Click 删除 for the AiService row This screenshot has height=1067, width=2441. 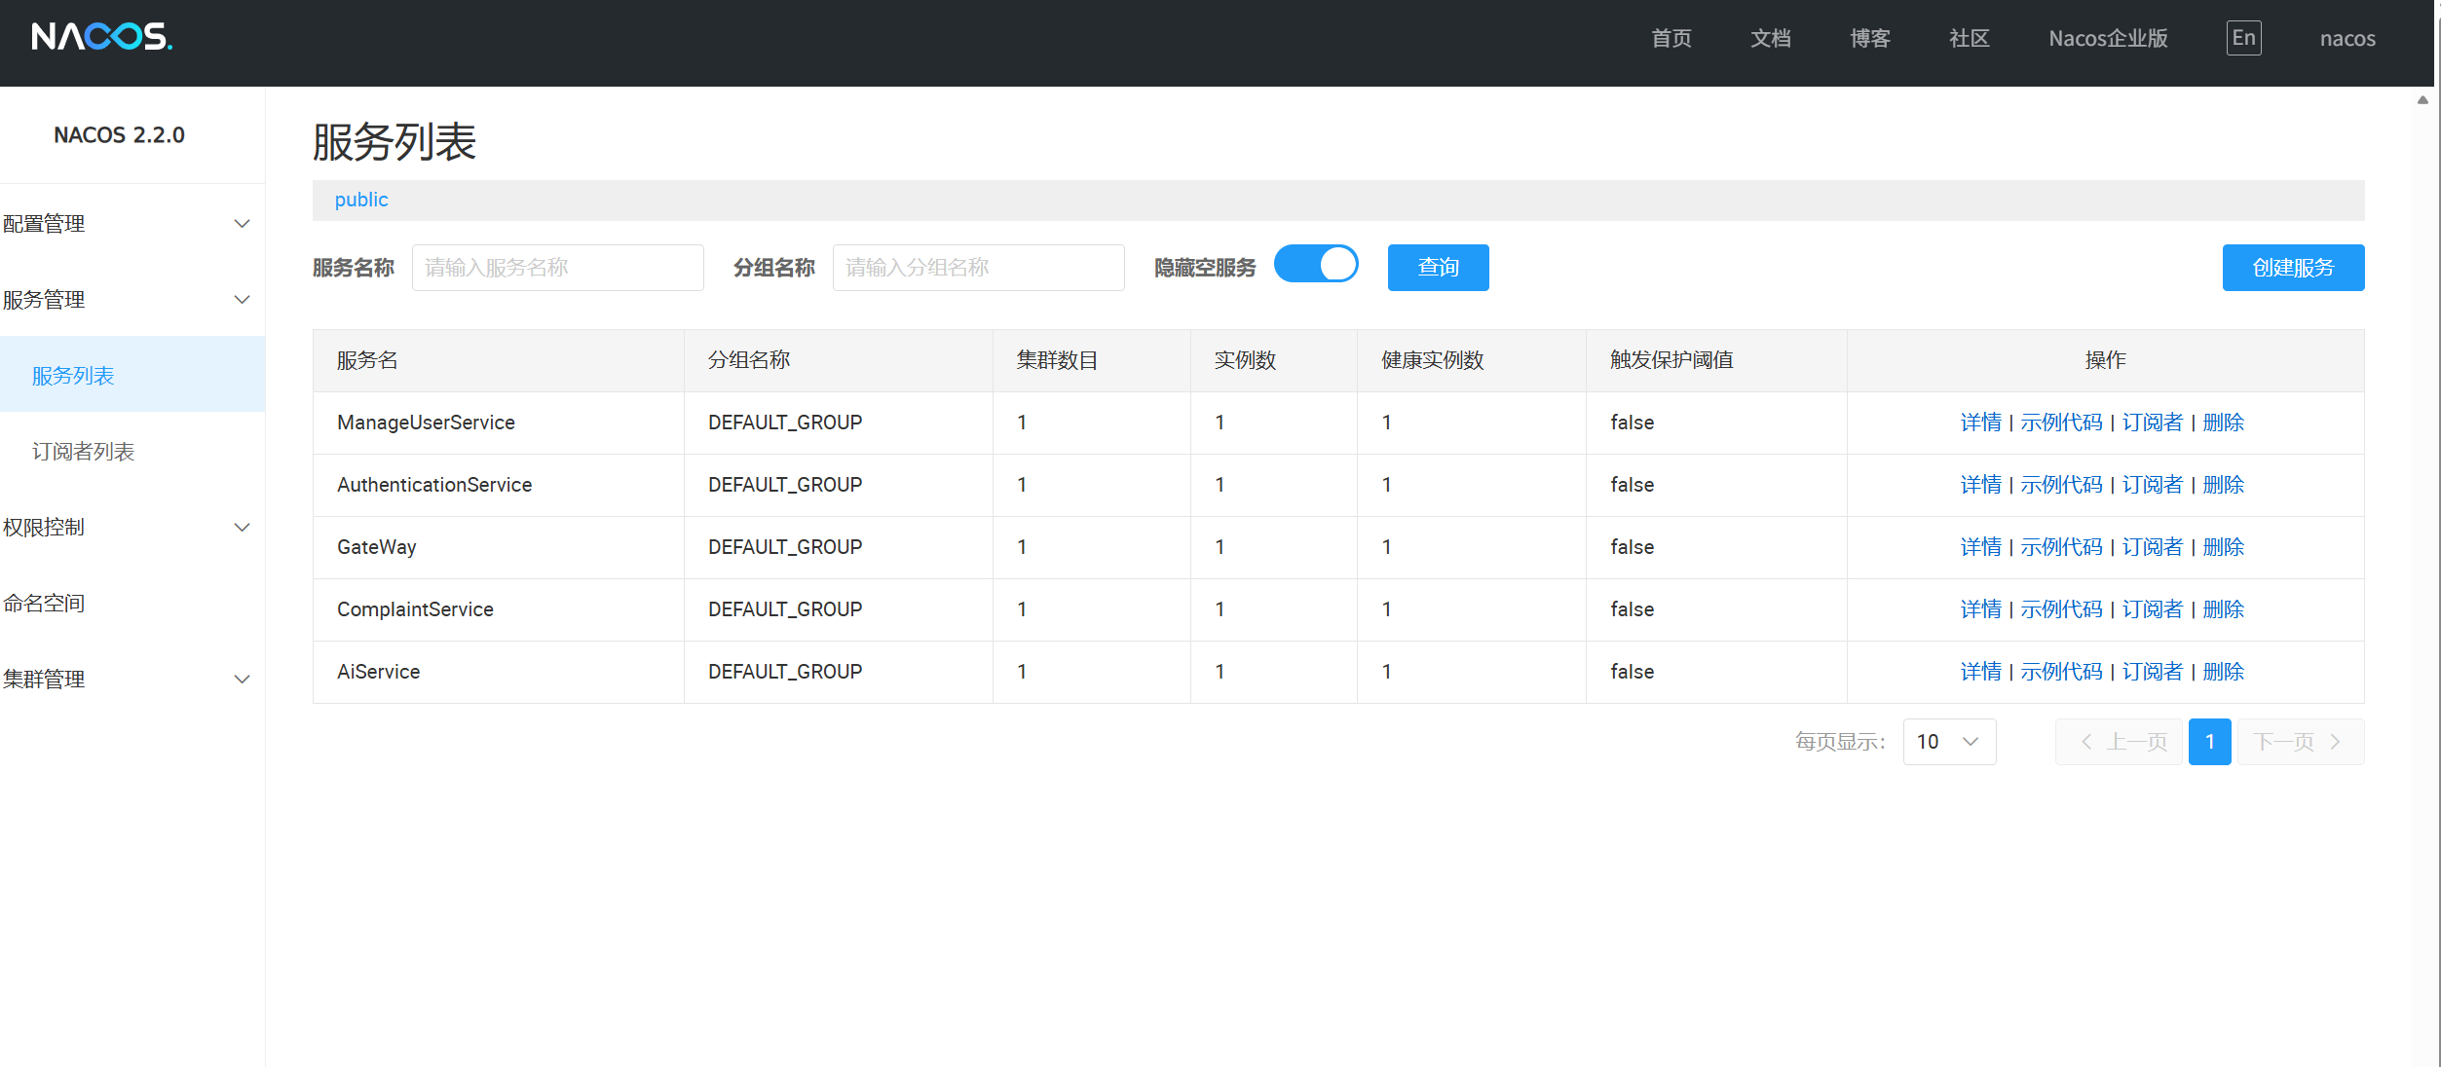click(2223, 672)
